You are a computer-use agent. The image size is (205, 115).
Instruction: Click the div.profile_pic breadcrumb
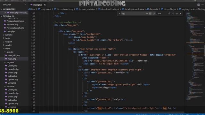pos(169,9)
